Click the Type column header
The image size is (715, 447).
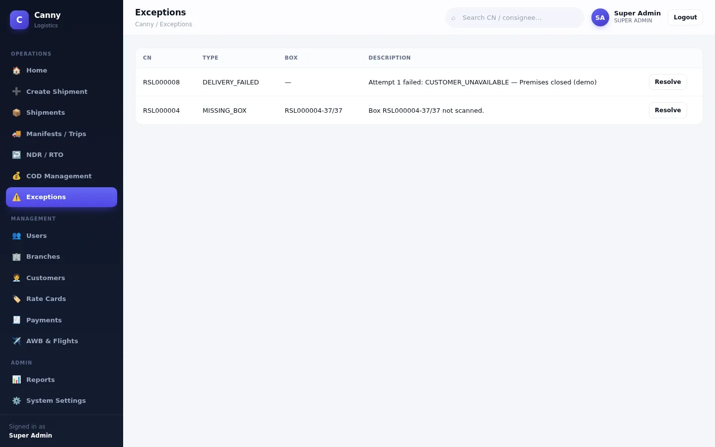click(211, 58)
